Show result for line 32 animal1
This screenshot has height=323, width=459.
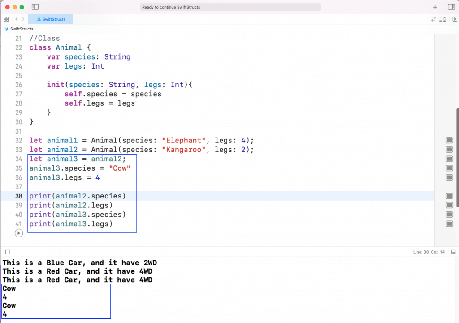(x=449, y=140)
